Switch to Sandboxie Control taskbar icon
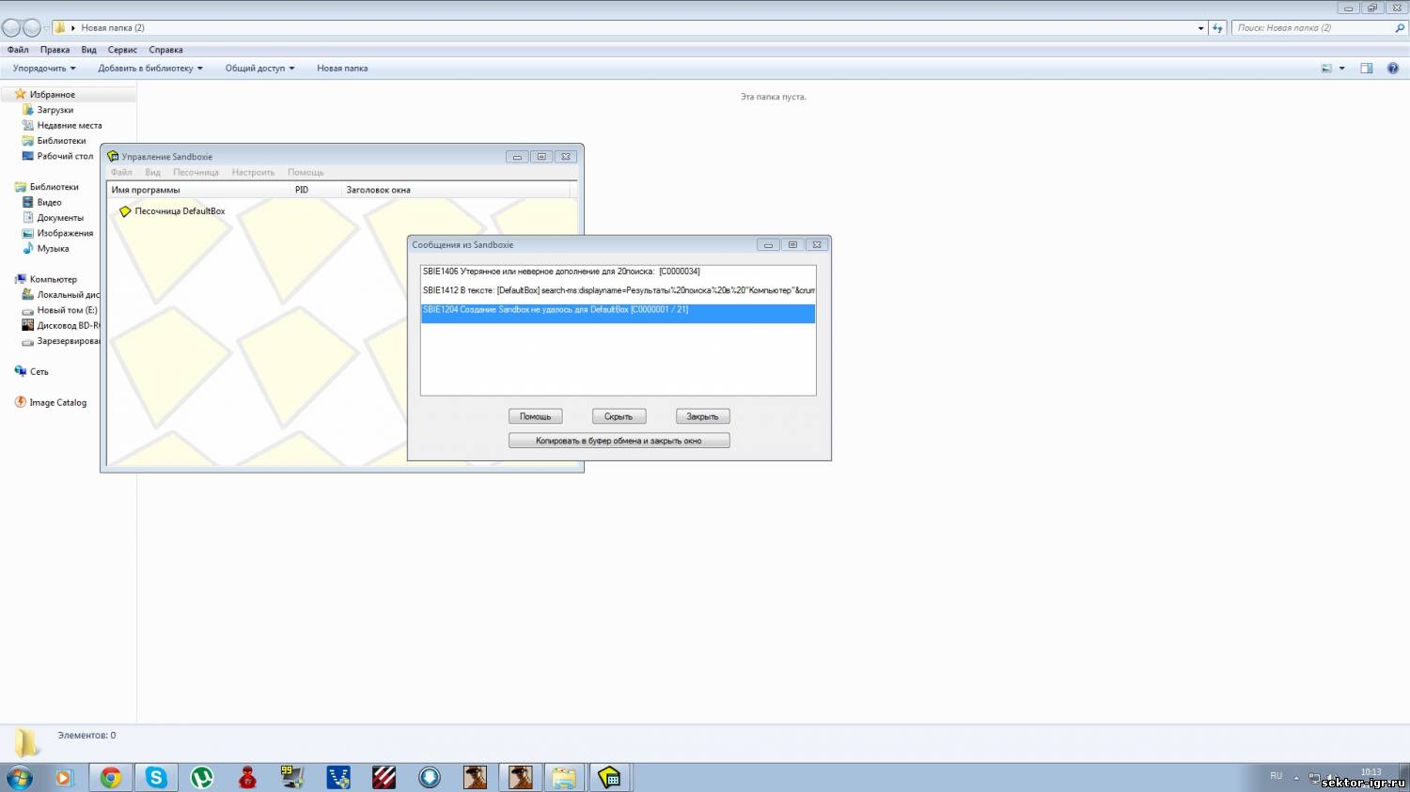This screenshot has width=1410, height=792. tap(610, 777)
